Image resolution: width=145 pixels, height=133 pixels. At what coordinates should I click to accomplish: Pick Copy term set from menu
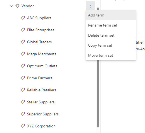click(x=111, y=45)
